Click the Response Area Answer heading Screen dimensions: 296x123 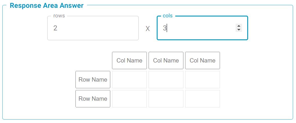click(47, 5)
